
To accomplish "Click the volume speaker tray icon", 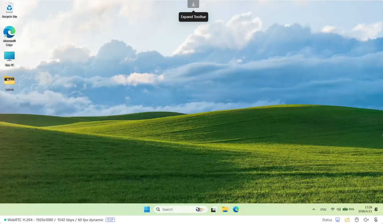I will pos(339,209).
